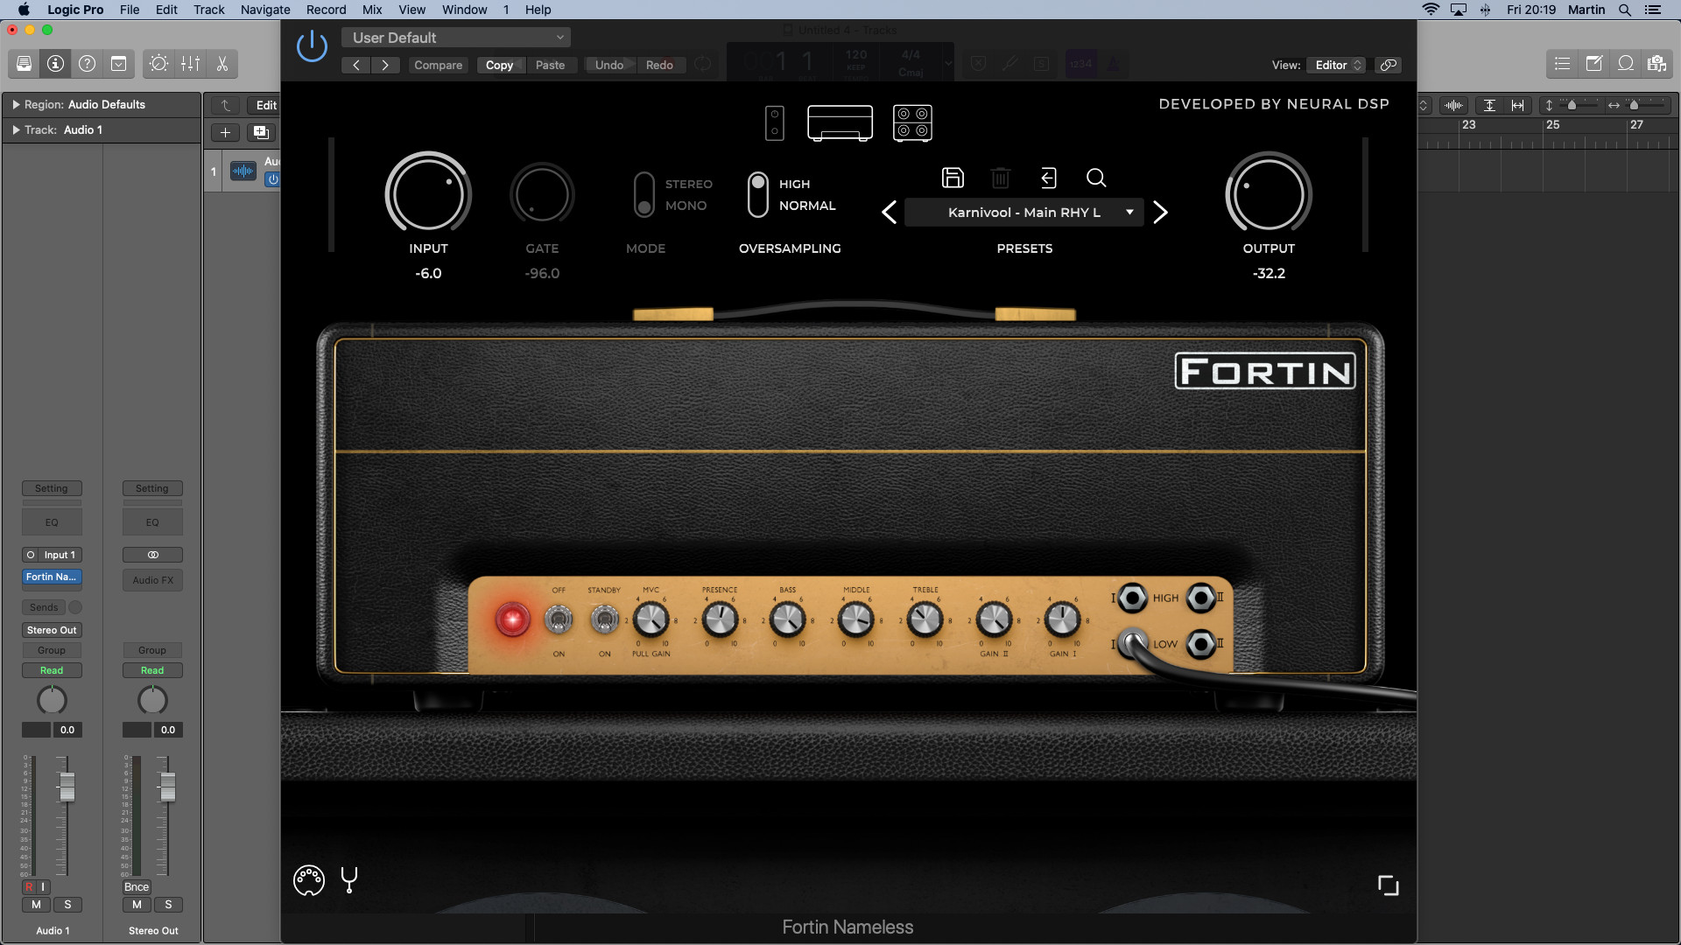1681x945 pixels.
Task: Mute the Audio 1 channel strip
Action: tap(36, 905)
